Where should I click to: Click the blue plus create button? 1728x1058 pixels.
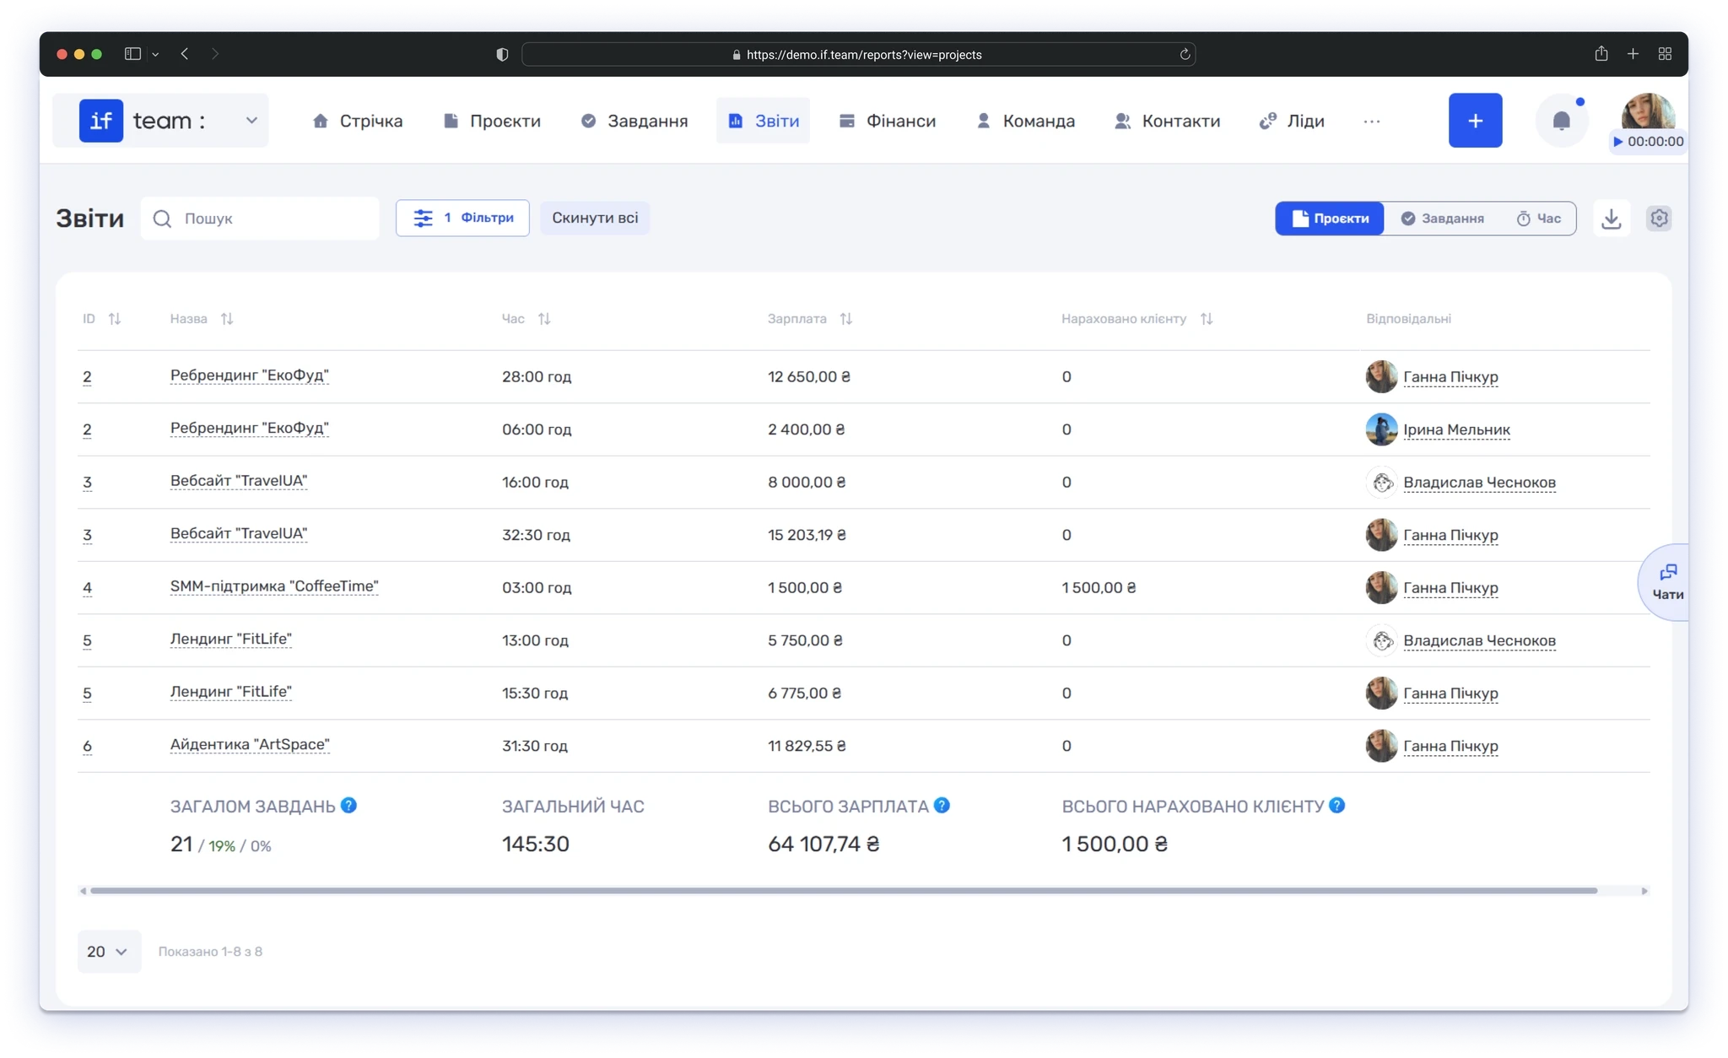point(1475,121)
